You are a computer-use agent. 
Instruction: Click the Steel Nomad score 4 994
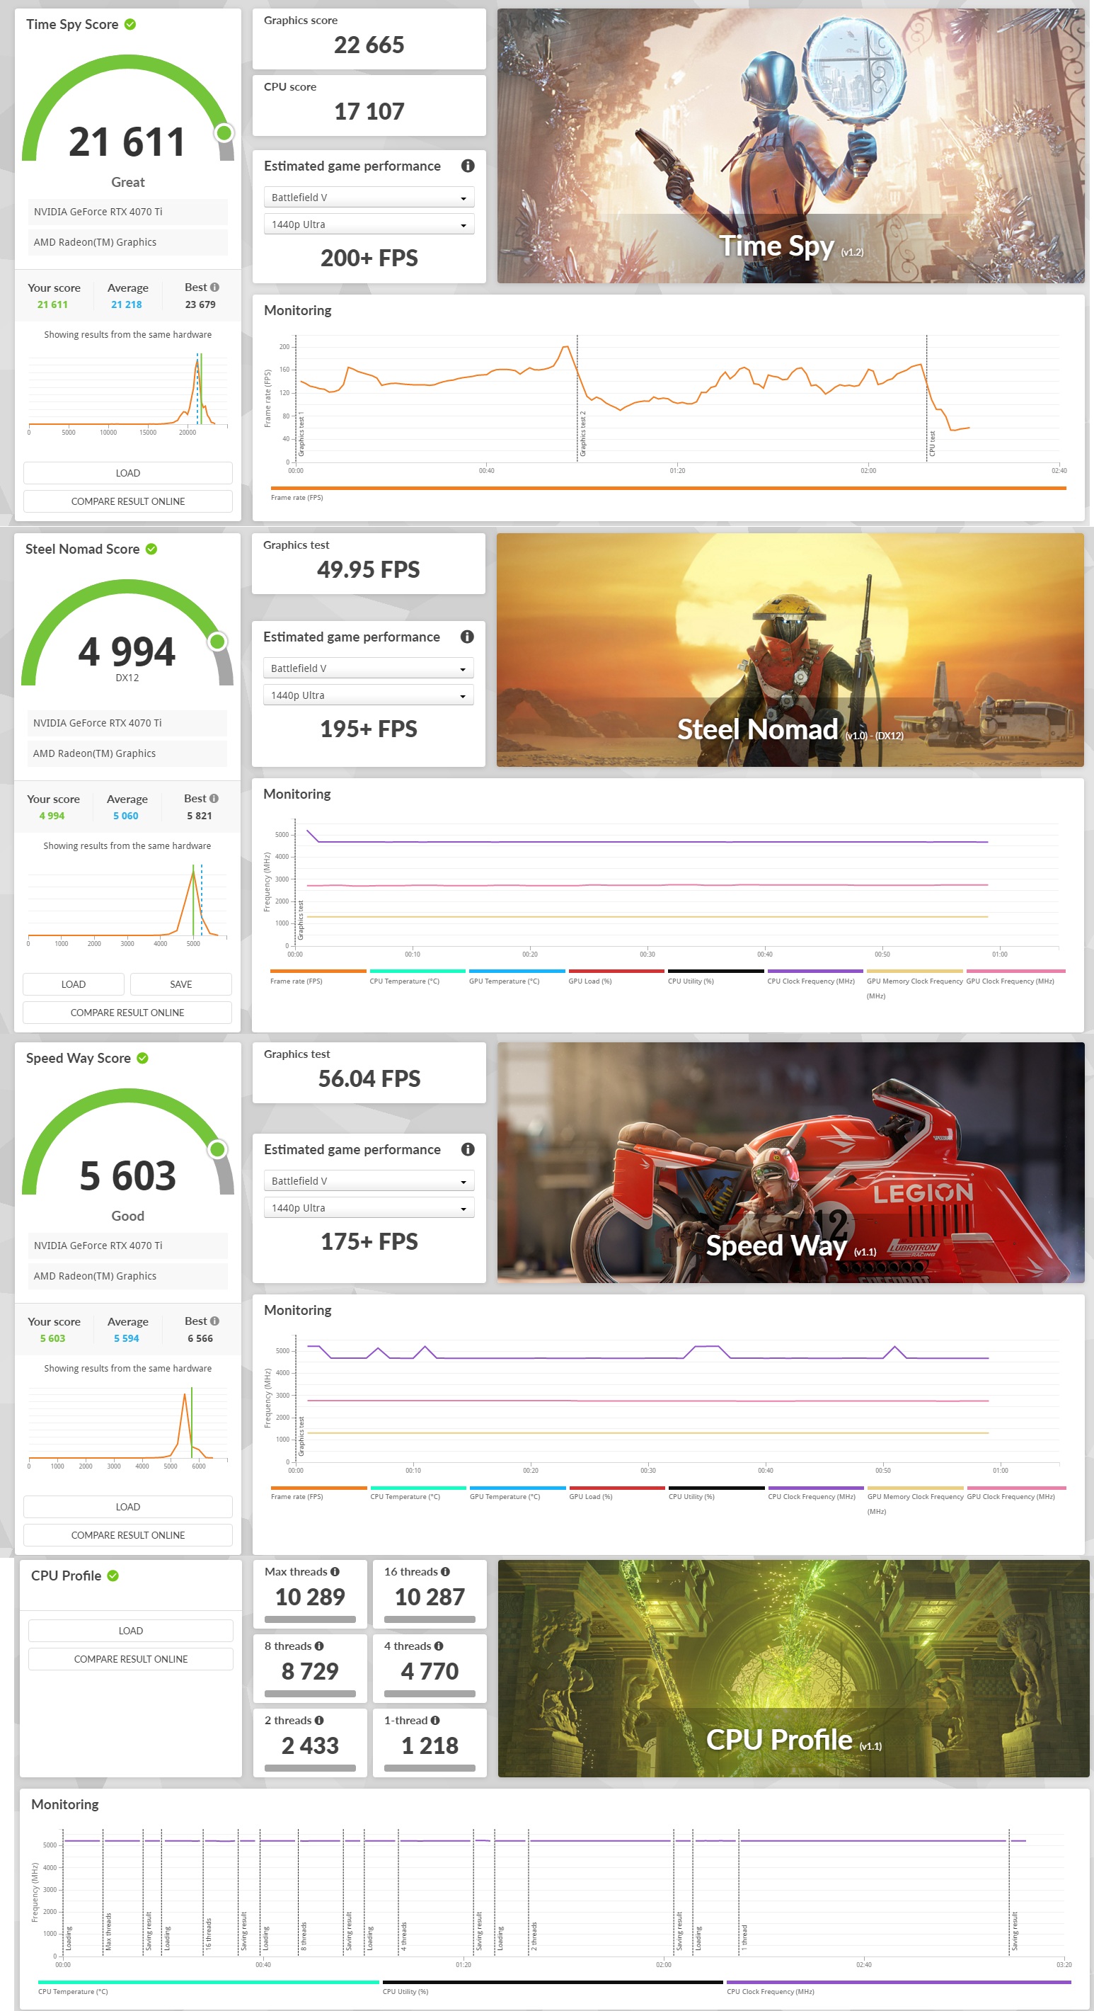(127, 652)
